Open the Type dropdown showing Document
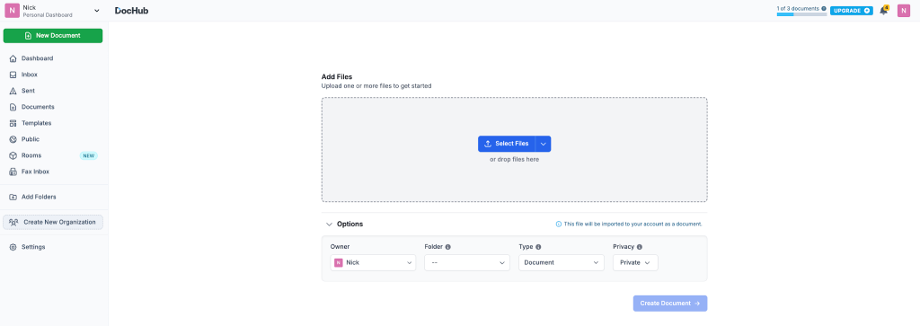 pyautogui.click(x=562, y=262)
